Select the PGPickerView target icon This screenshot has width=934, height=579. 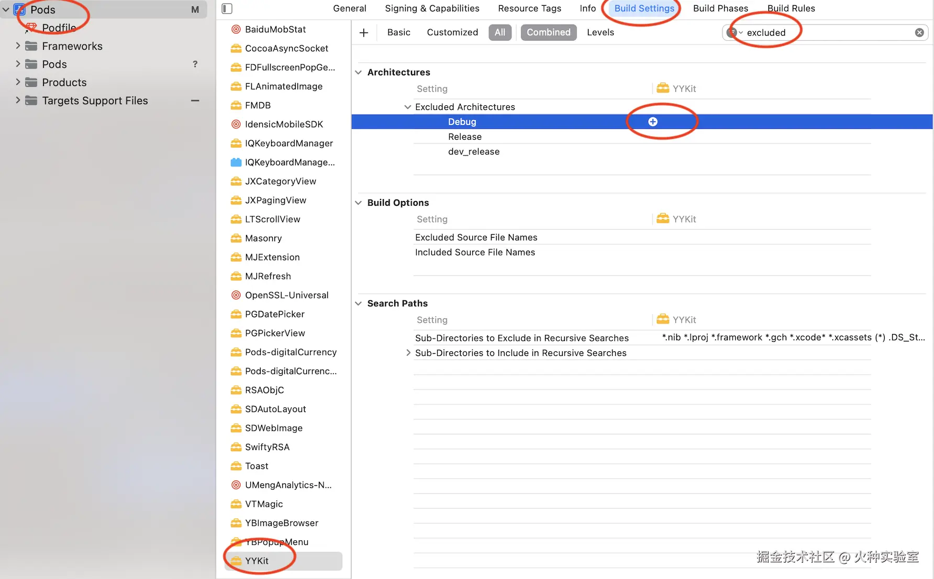tap(236, 333)
